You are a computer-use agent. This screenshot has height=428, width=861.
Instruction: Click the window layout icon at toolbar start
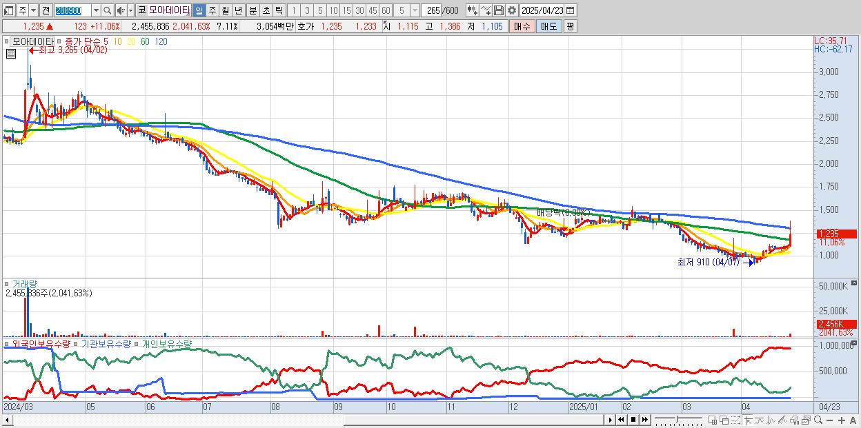(8, 10)
